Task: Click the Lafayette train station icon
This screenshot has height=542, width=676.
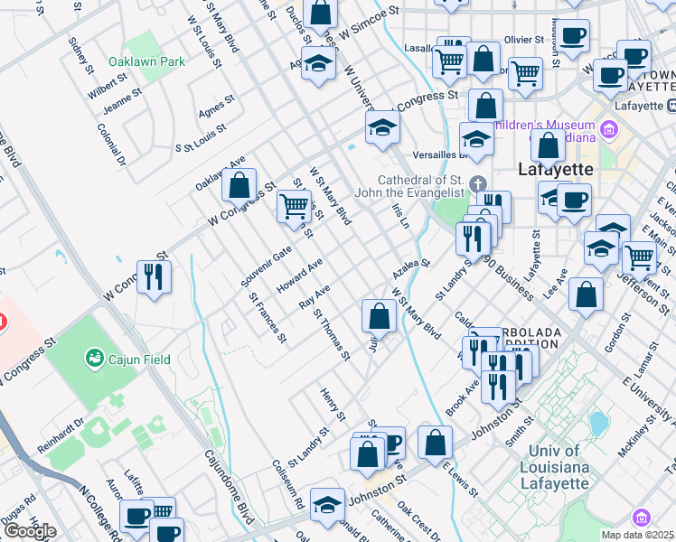Action: (x=671, y=105)
